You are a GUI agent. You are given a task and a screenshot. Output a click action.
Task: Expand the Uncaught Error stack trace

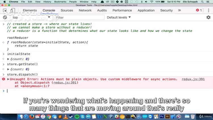point(9,79)
